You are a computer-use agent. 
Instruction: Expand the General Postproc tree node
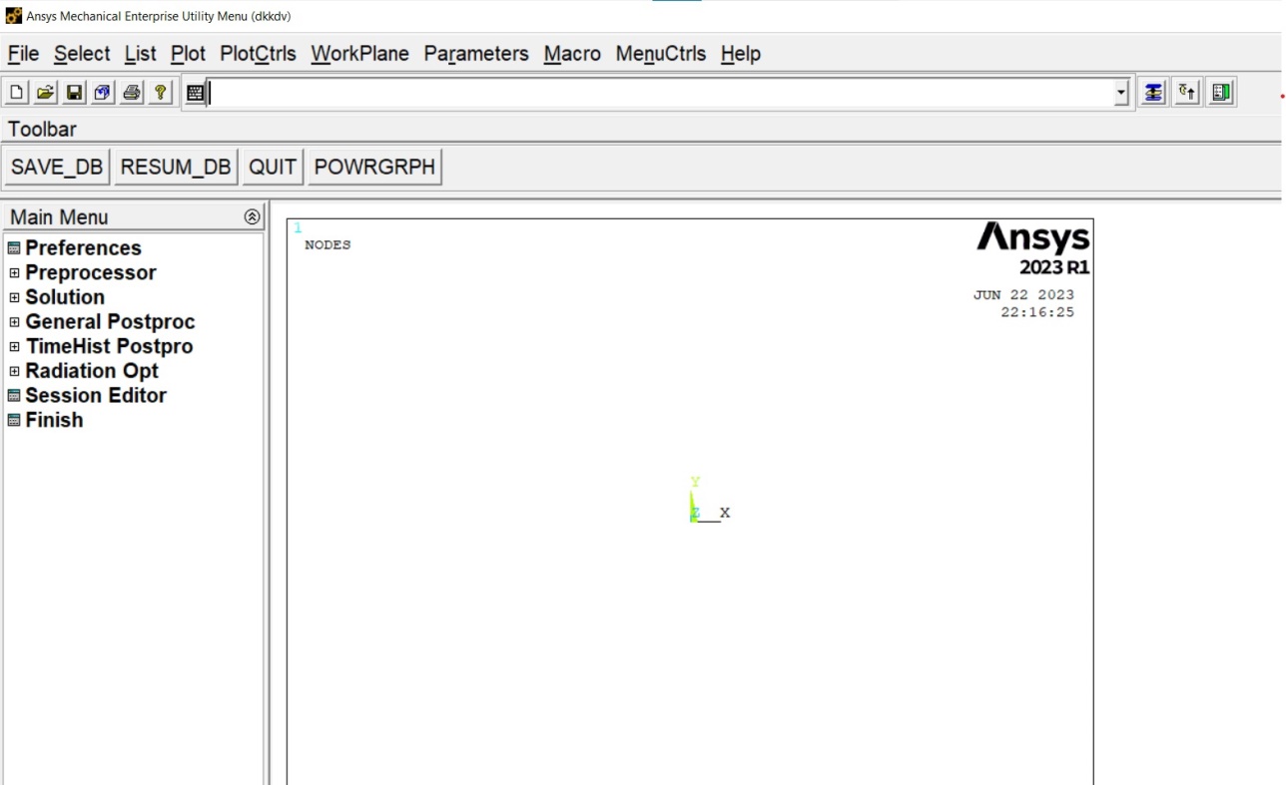14,322
